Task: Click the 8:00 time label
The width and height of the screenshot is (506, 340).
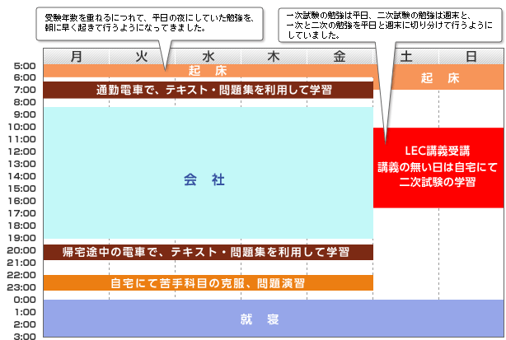Action: (x=25, y=102)
